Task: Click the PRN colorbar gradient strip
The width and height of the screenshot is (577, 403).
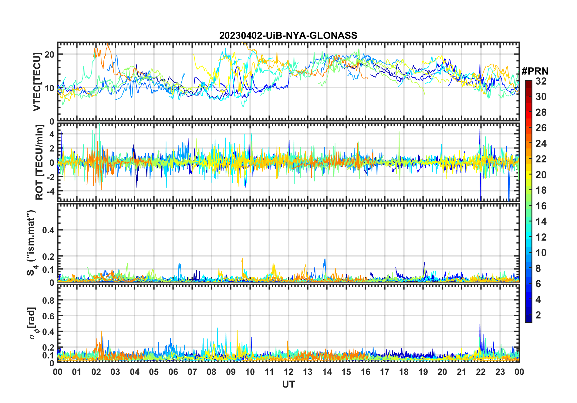Action: 528,201
